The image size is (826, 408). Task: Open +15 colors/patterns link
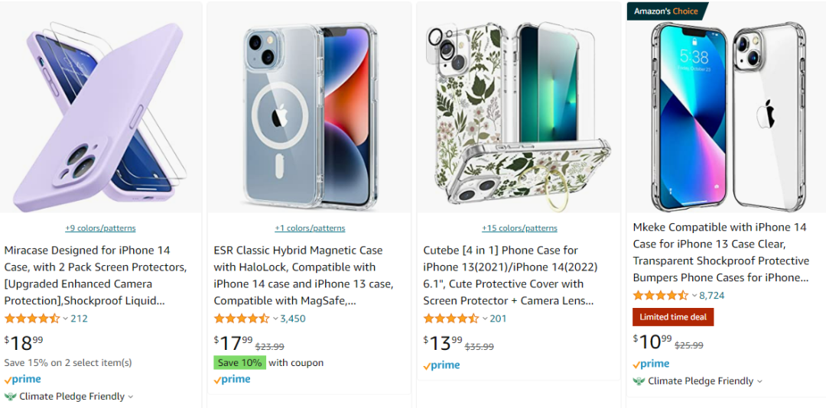pyautogui.click(x=519, y=228)
